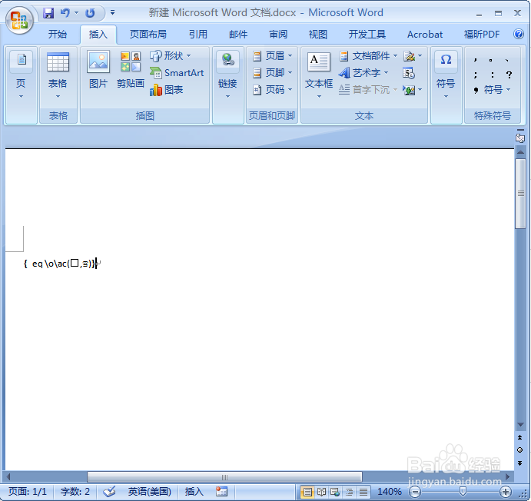The height and width of the screenshot is (501, 531).
Task: Open the 视图 tab
Action: (x=317, y=34)
